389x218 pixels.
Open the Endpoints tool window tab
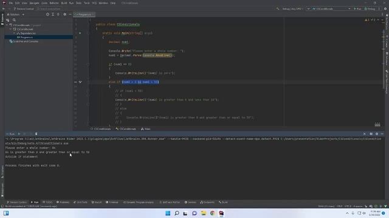click(207, 202)
